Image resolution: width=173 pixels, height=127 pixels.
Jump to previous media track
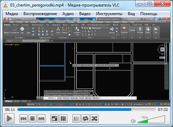coord(23,118)
